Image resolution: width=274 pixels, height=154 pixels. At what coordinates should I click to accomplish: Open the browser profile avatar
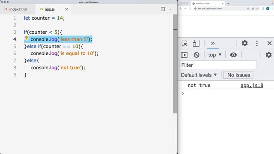(268, 9)
